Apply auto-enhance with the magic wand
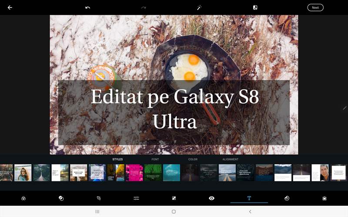This screenshot has width=348, height=217. click(199, 7)
